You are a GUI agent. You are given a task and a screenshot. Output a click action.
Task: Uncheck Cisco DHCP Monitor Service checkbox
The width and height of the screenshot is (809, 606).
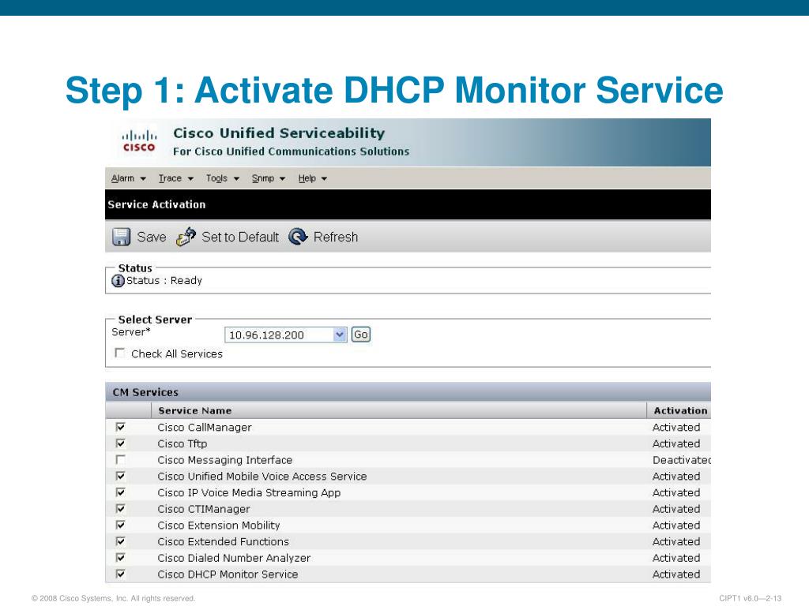point(121,574)
